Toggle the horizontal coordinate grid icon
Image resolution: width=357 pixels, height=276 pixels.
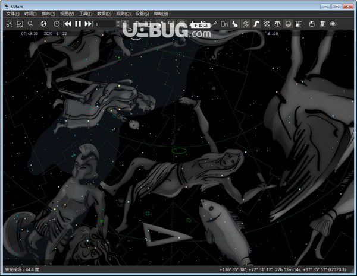tap(277, 24)
